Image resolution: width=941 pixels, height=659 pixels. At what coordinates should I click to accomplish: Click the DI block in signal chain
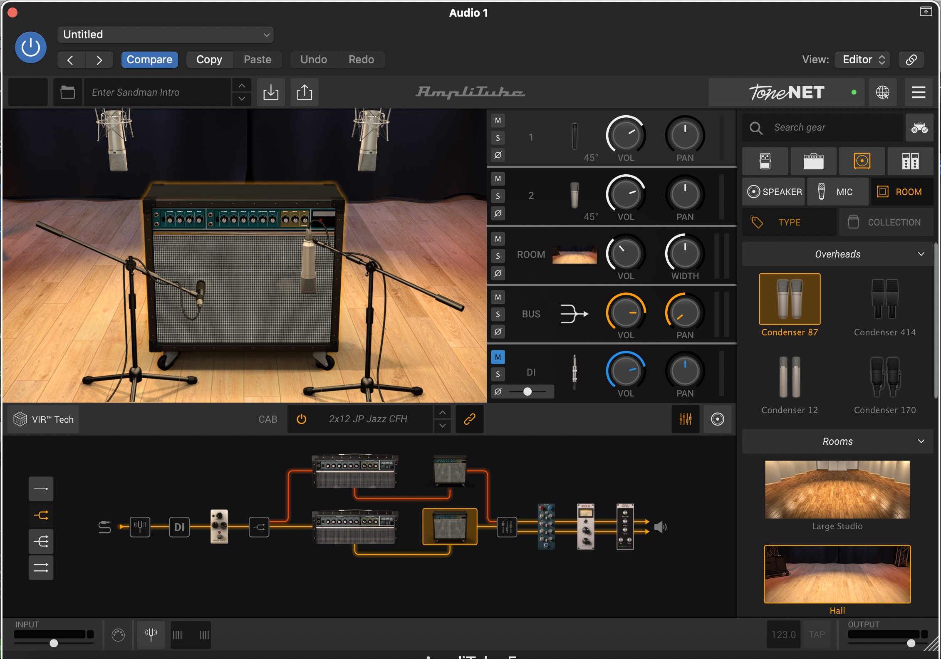click(x=179, y=527)
